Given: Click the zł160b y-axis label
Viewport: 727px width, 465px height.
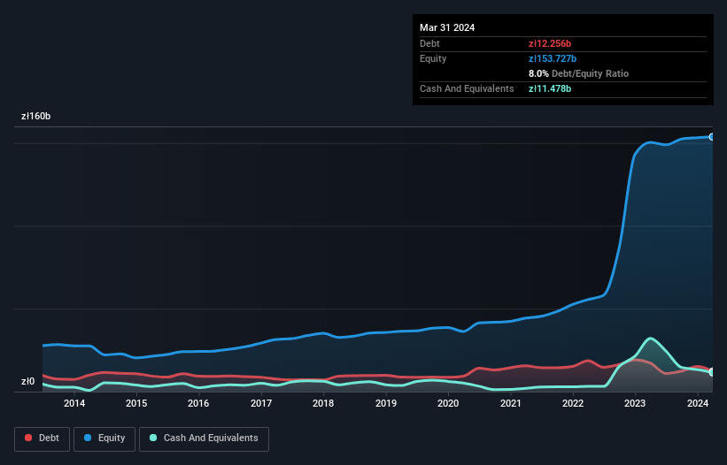Looking at the screenshot, I should pos(35,116).
